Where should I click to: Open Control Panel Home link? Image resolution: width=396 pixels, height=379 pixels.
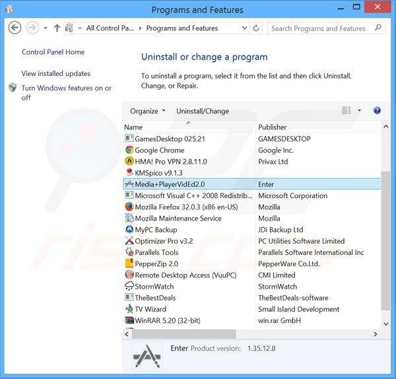pyautogui.click(x=53, y=52)
